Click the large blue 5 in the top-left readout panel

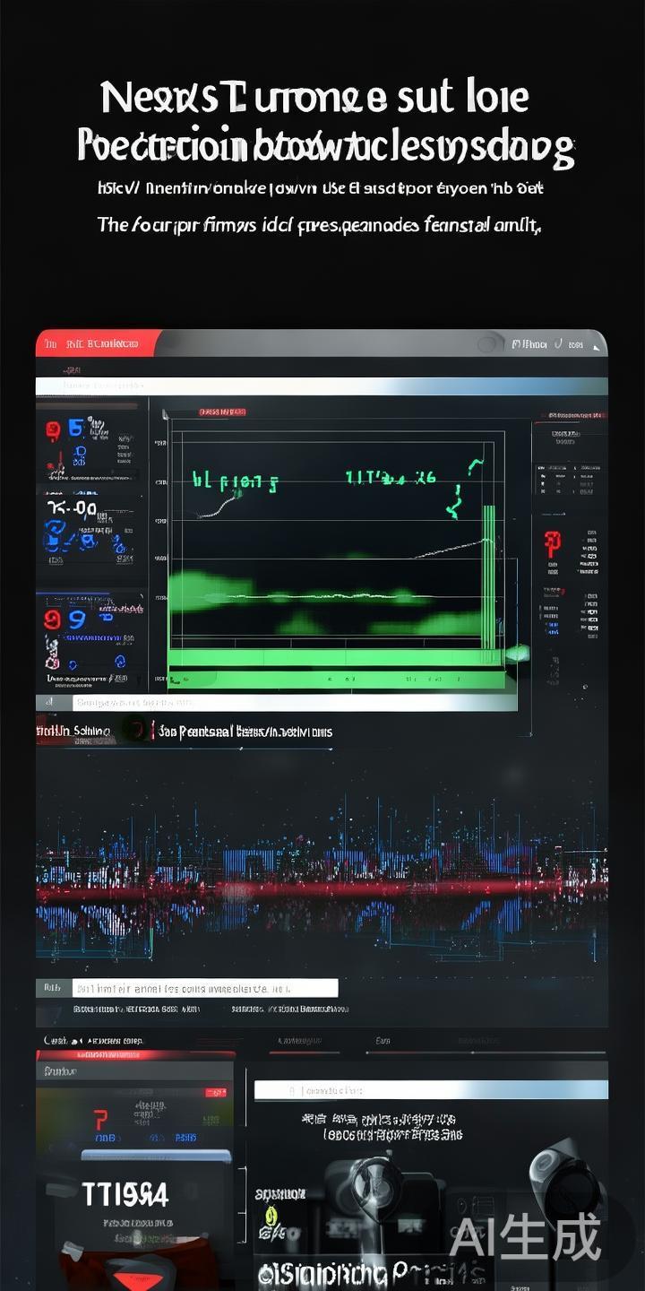coord(76,429)
